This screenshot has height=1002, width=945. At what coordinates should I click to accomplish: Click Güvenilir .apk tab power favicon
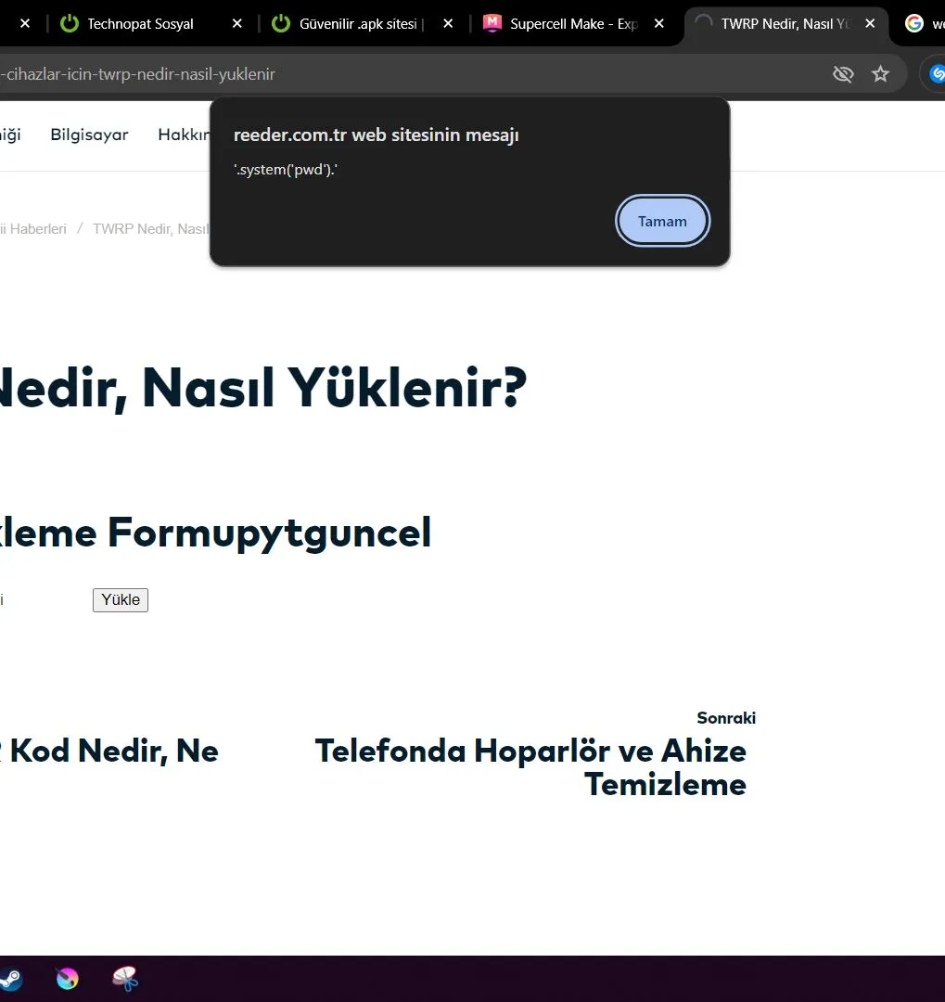tap(280, 23)
